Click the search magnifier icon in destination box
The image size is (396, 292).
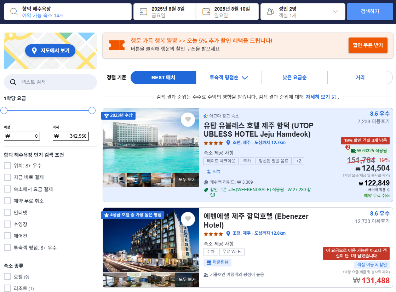click(x=14, y=11)
